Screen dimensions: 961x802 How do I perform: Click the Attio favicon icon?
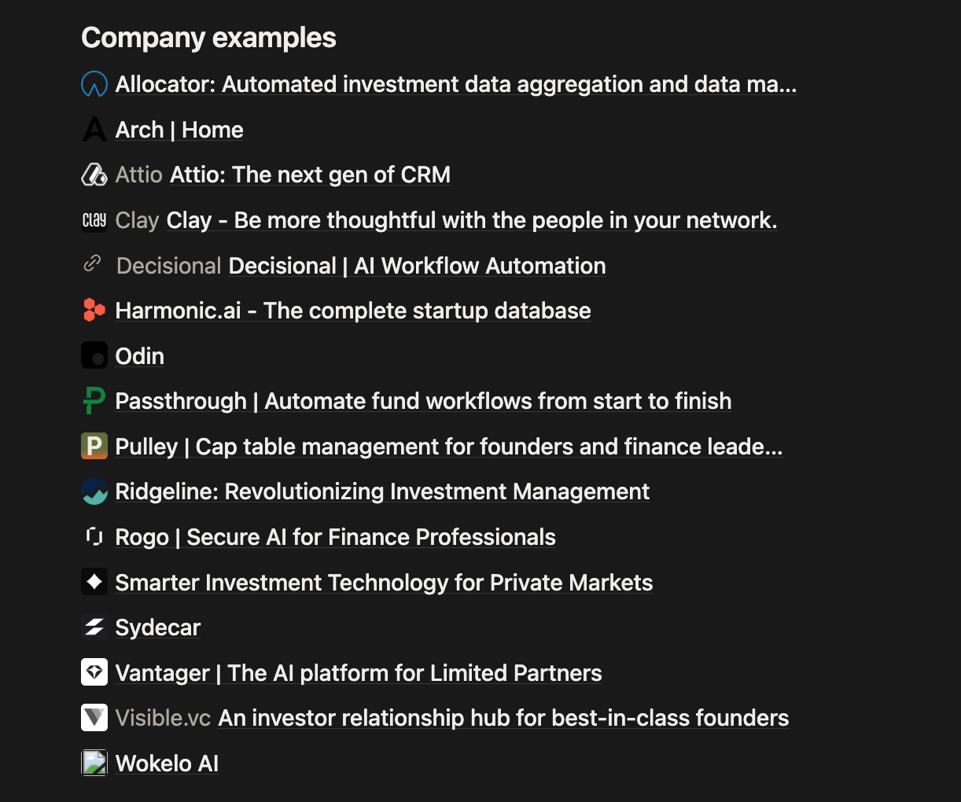(94, 175)
